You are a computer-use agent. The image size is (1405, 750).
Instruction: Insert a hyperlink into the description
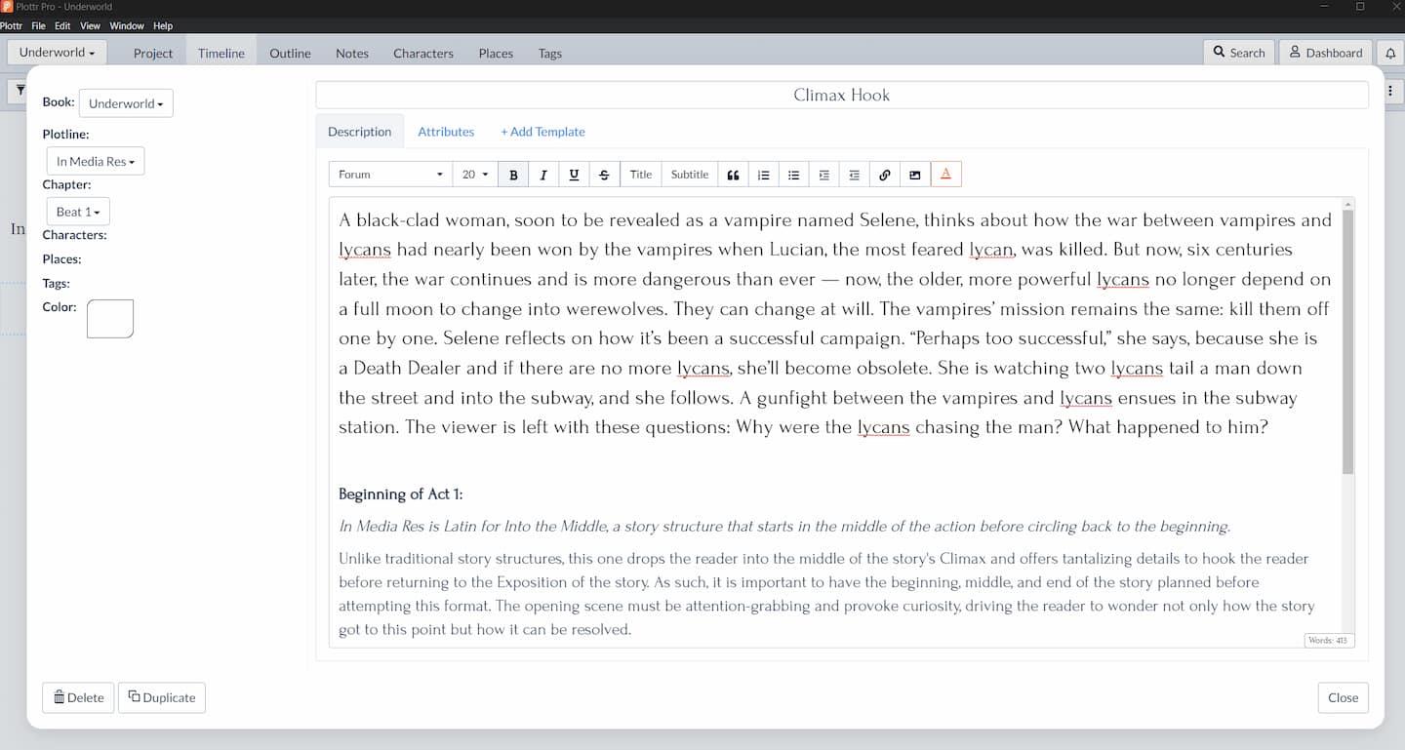click(x=884, y=174)
